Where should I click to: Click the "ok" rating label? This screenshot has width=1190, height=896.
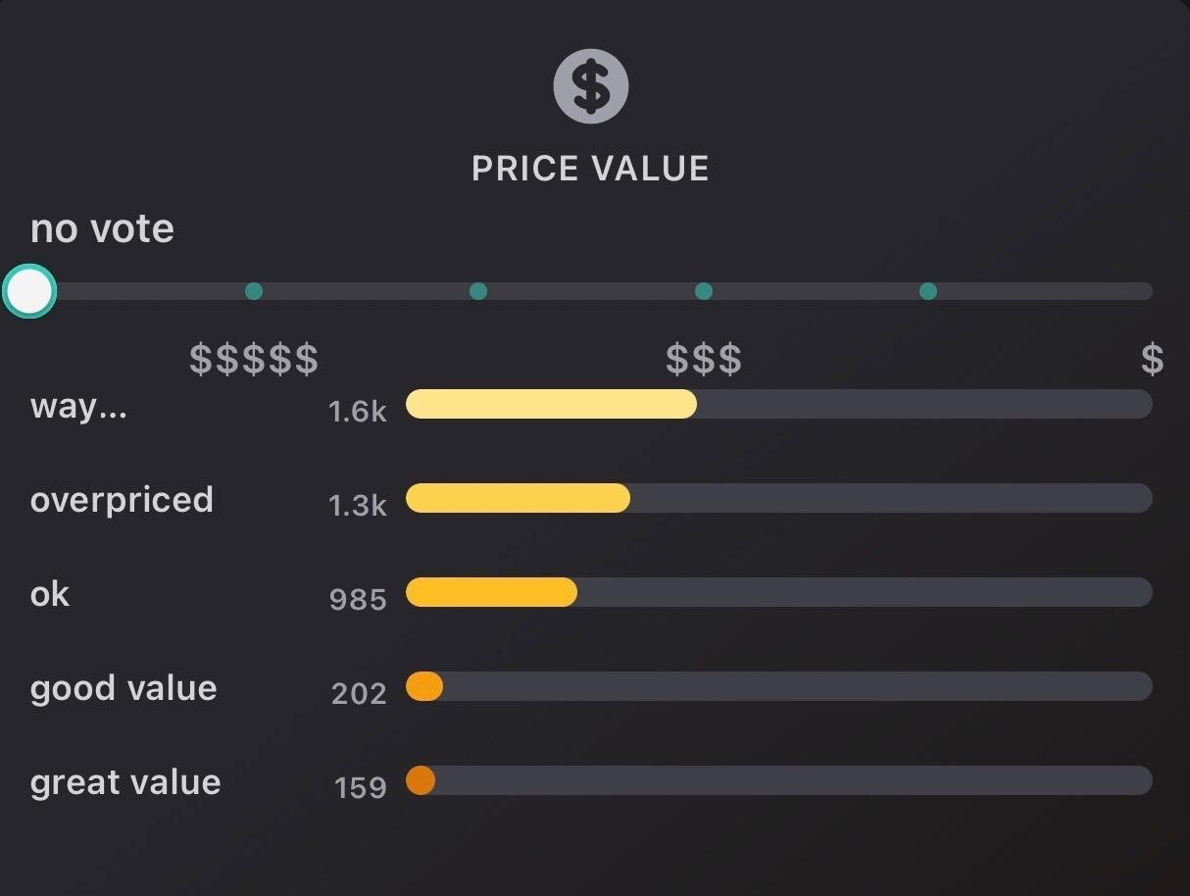click(50, 594)
